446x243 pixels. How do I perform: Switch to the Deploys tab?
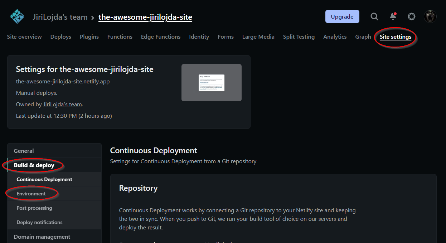point(61,37)
